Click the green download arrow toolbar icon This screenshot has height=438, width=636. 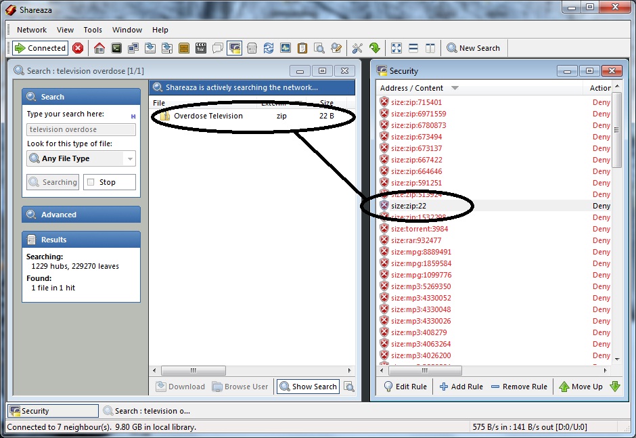tap(374, 48)
